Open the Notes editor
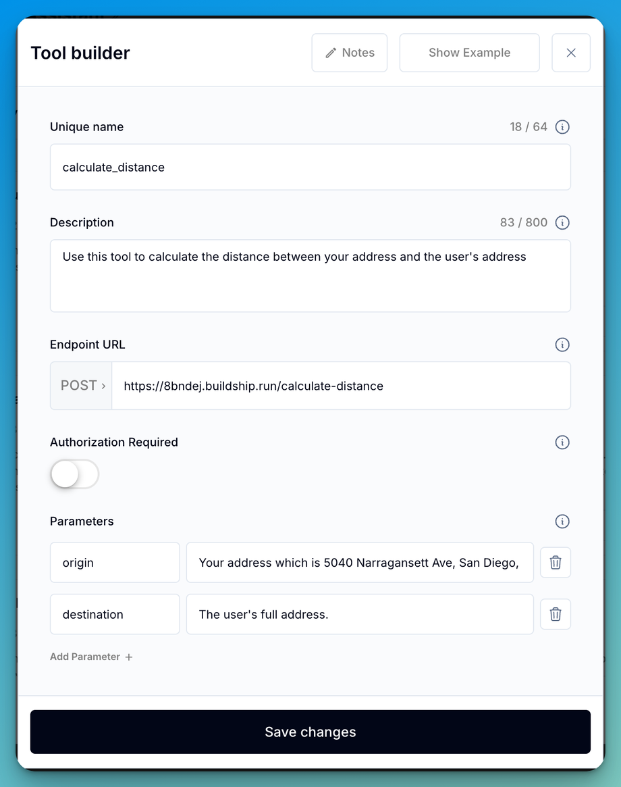 point(350,53)
